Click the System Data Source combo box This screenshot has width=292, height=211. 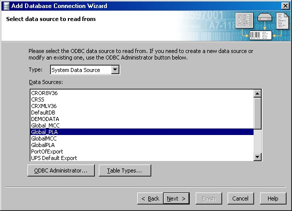[x=85, y=70]
